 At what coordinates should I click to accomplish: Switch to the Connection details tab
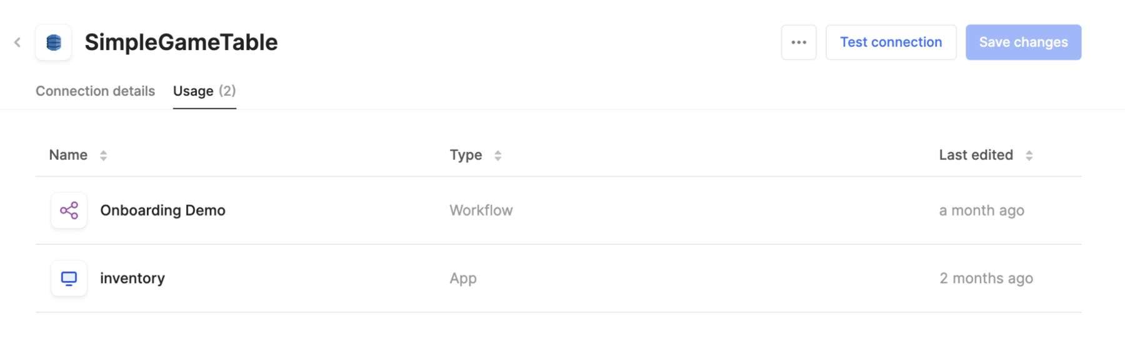pos(95,91)
